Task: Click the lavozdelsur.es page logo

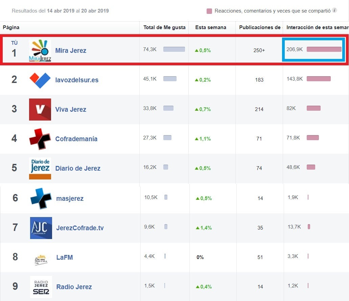Action: click(x=40, y=80)
